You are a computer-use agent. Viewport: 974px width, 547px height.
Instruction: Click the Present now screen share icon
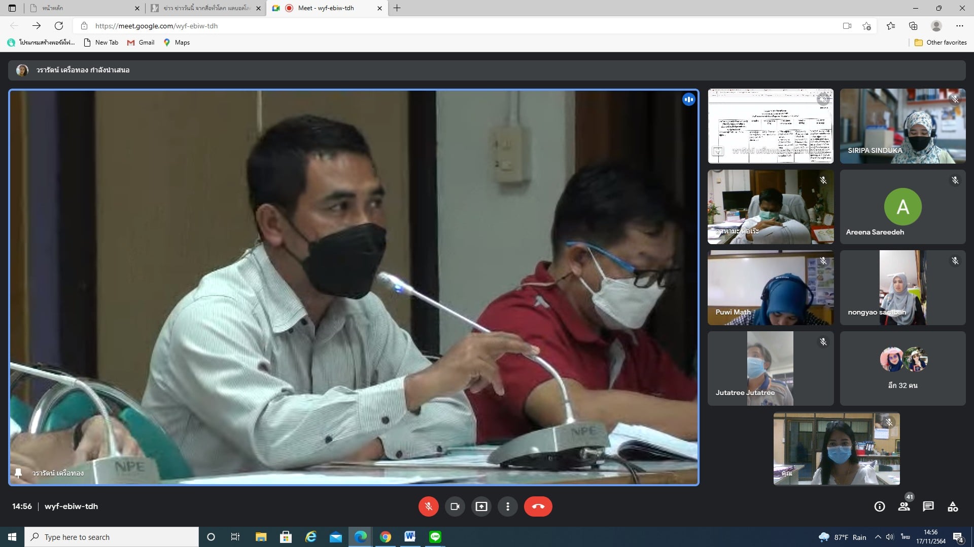click(481, 506)
